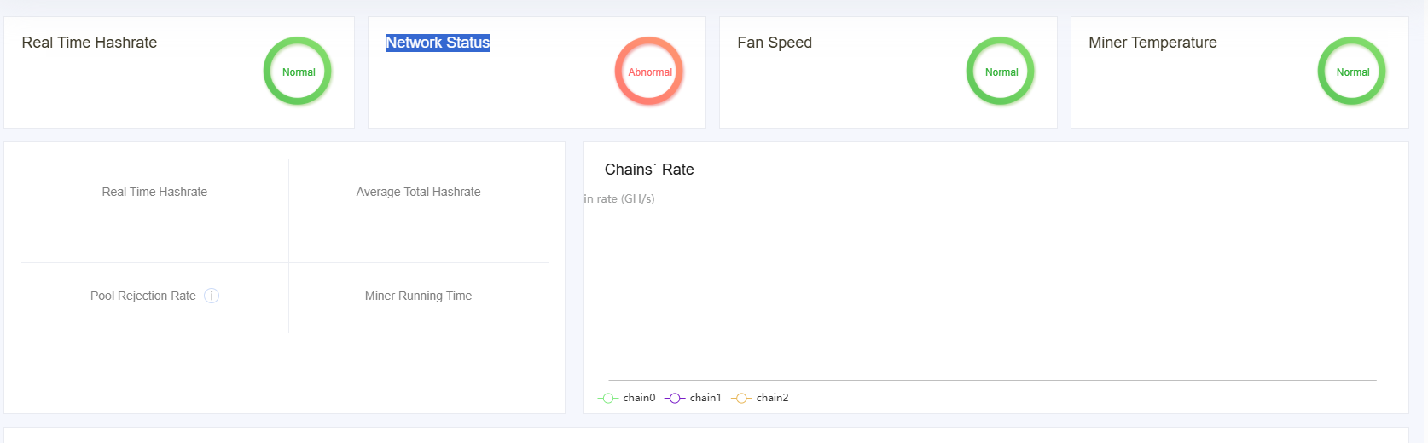Screen dimensions: 1428x443
Task: Click the Real Time Hashrate title in top card
Action: coord(90,43)
